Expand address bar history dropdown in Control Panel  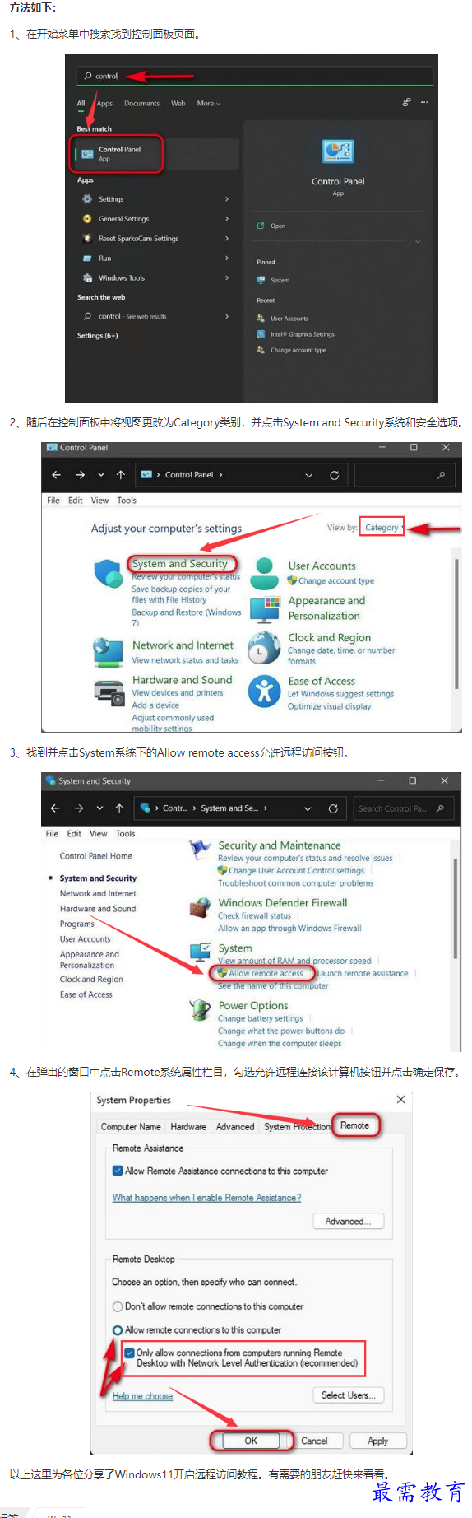pyautogui.click(x=309, y=475)
